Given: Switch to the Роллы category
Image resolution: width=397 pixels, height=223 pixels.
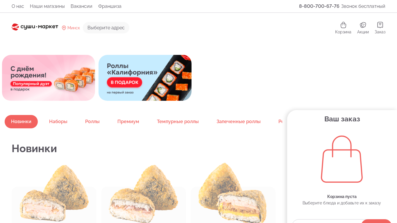Looking at the screenshot, I should (92, 122).
